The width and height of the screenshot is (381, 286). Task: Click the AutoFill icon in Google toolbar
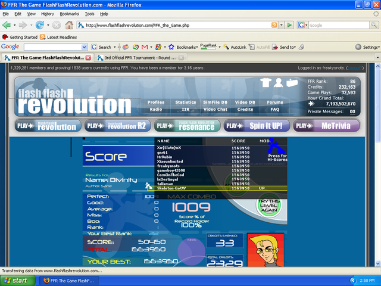click(252, 47)
